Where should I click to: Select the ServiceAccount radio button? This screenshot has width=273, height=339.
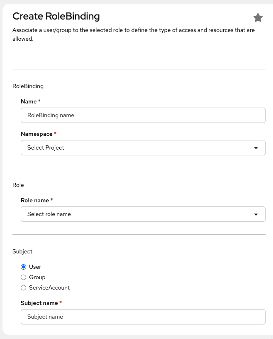(23, 287)
